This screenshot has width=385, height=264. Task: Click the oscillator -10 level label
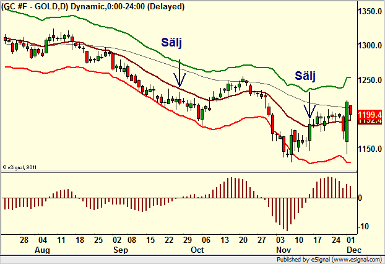point(363,226)
